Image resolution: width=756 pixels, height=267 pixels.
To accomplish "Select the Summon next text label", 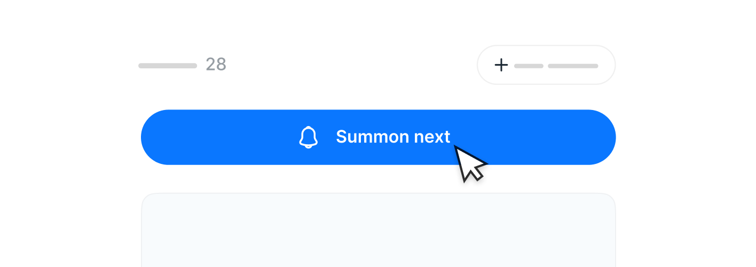I will (393, 137).
